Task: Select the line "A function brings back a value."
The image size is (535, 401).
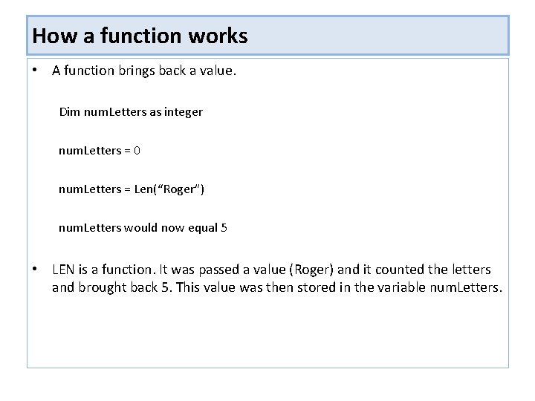Action: pos(143,71)
